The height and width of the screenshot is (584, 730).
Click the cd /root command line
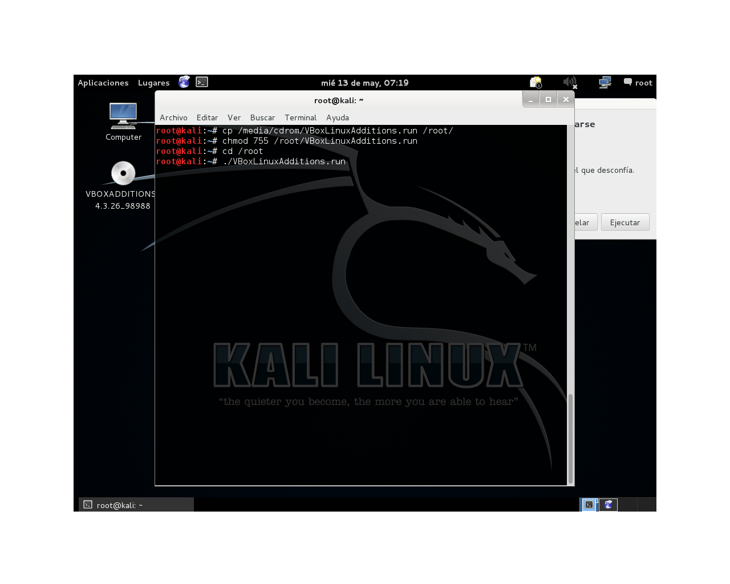(x=209, y=151)
